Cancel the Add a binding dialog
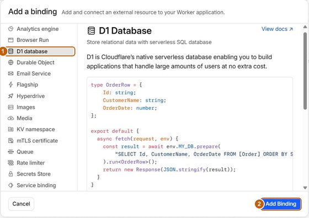The width and height of the screenshot is (309, 218). (x=21, y=204)
